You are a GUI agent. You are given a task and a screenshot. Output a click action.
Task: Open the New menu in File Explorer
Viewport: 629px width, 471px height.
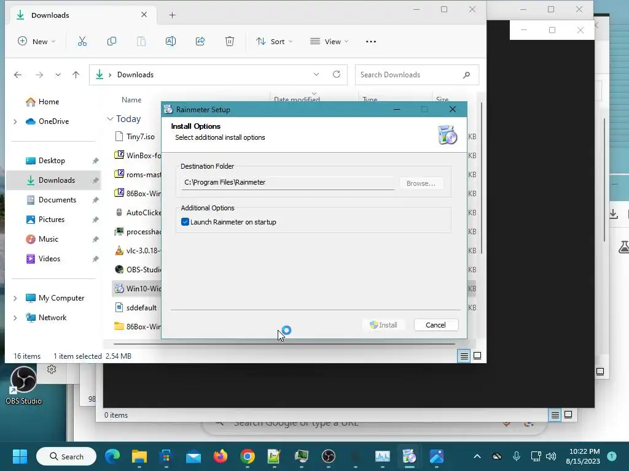(36, 41)
